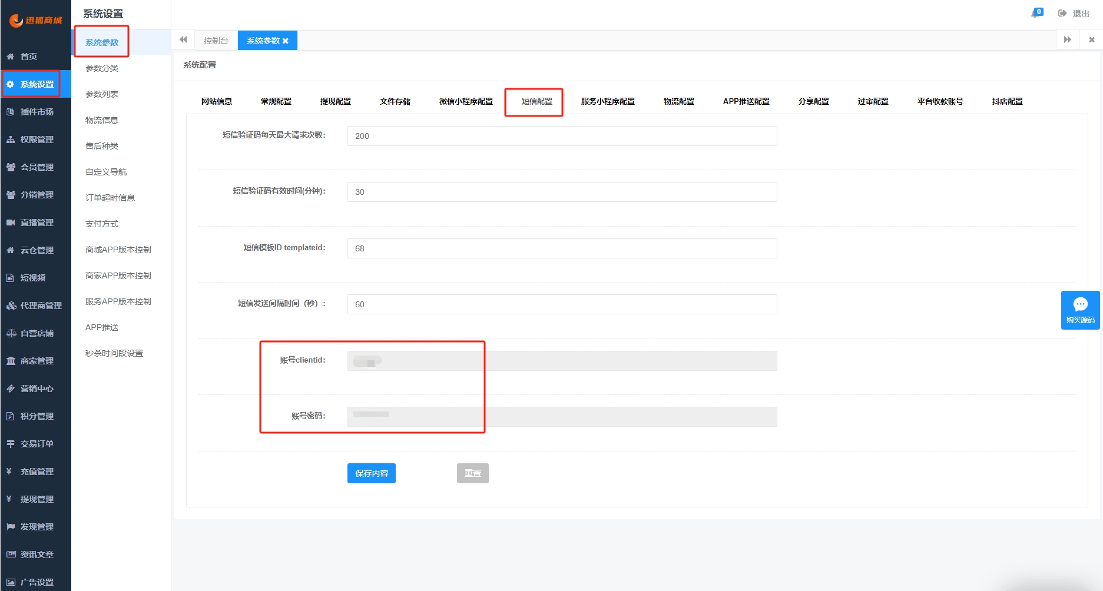The height and width of the screenshot is (591, 1103).
Task: Focus the 短信发送间隔时间 field
Action: (562, 304)
